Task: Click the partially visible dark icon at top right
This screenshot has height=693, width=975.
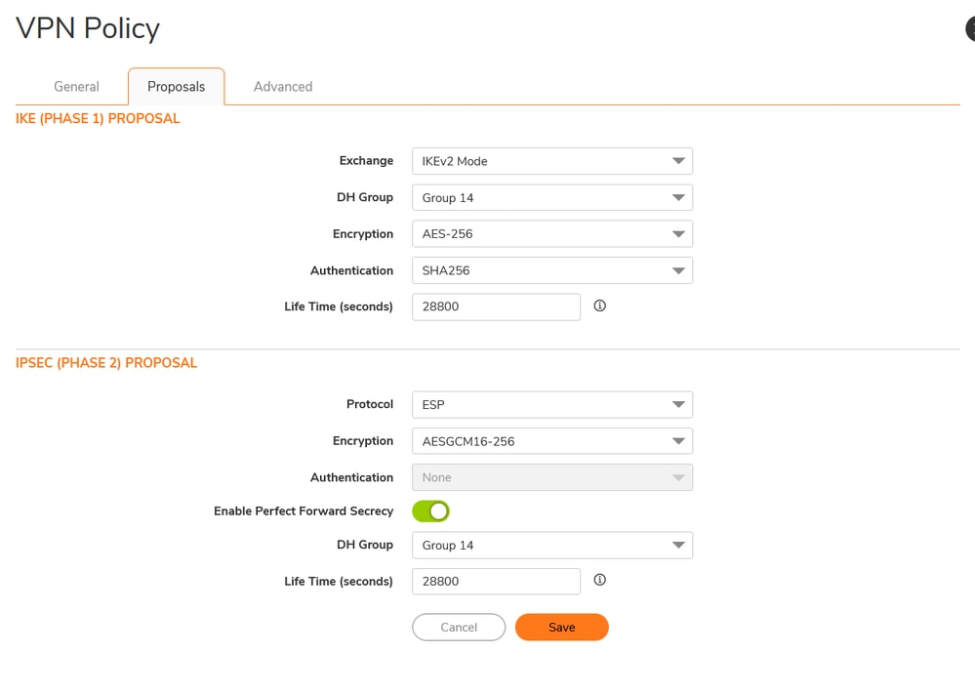Action: point(970,28)
